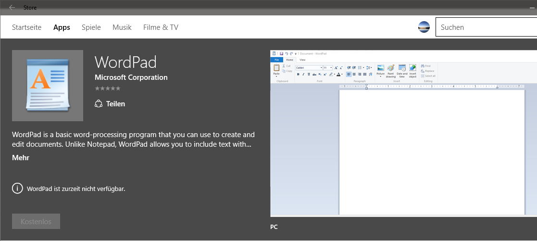Click the five-star rating row
The image size is (537, 241).
[x=108, y=89]
